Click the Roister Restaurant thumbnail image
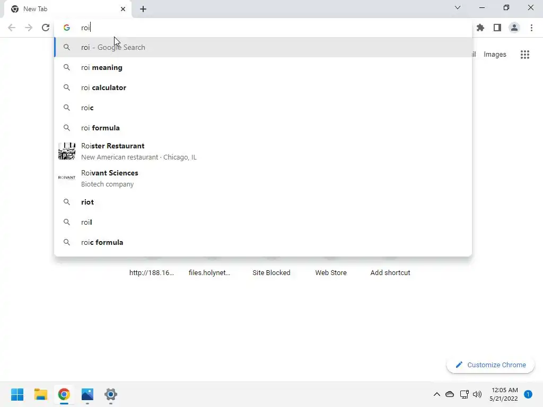This screenshot has width=543, height=407. click(66, 151)
